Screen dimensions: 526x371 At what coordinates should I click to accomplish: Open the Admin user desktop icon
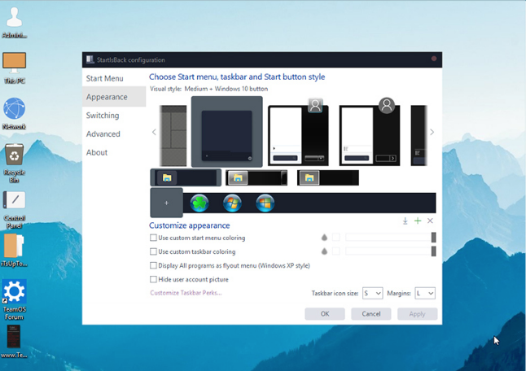pyautogui.click(x=15, y=22)
